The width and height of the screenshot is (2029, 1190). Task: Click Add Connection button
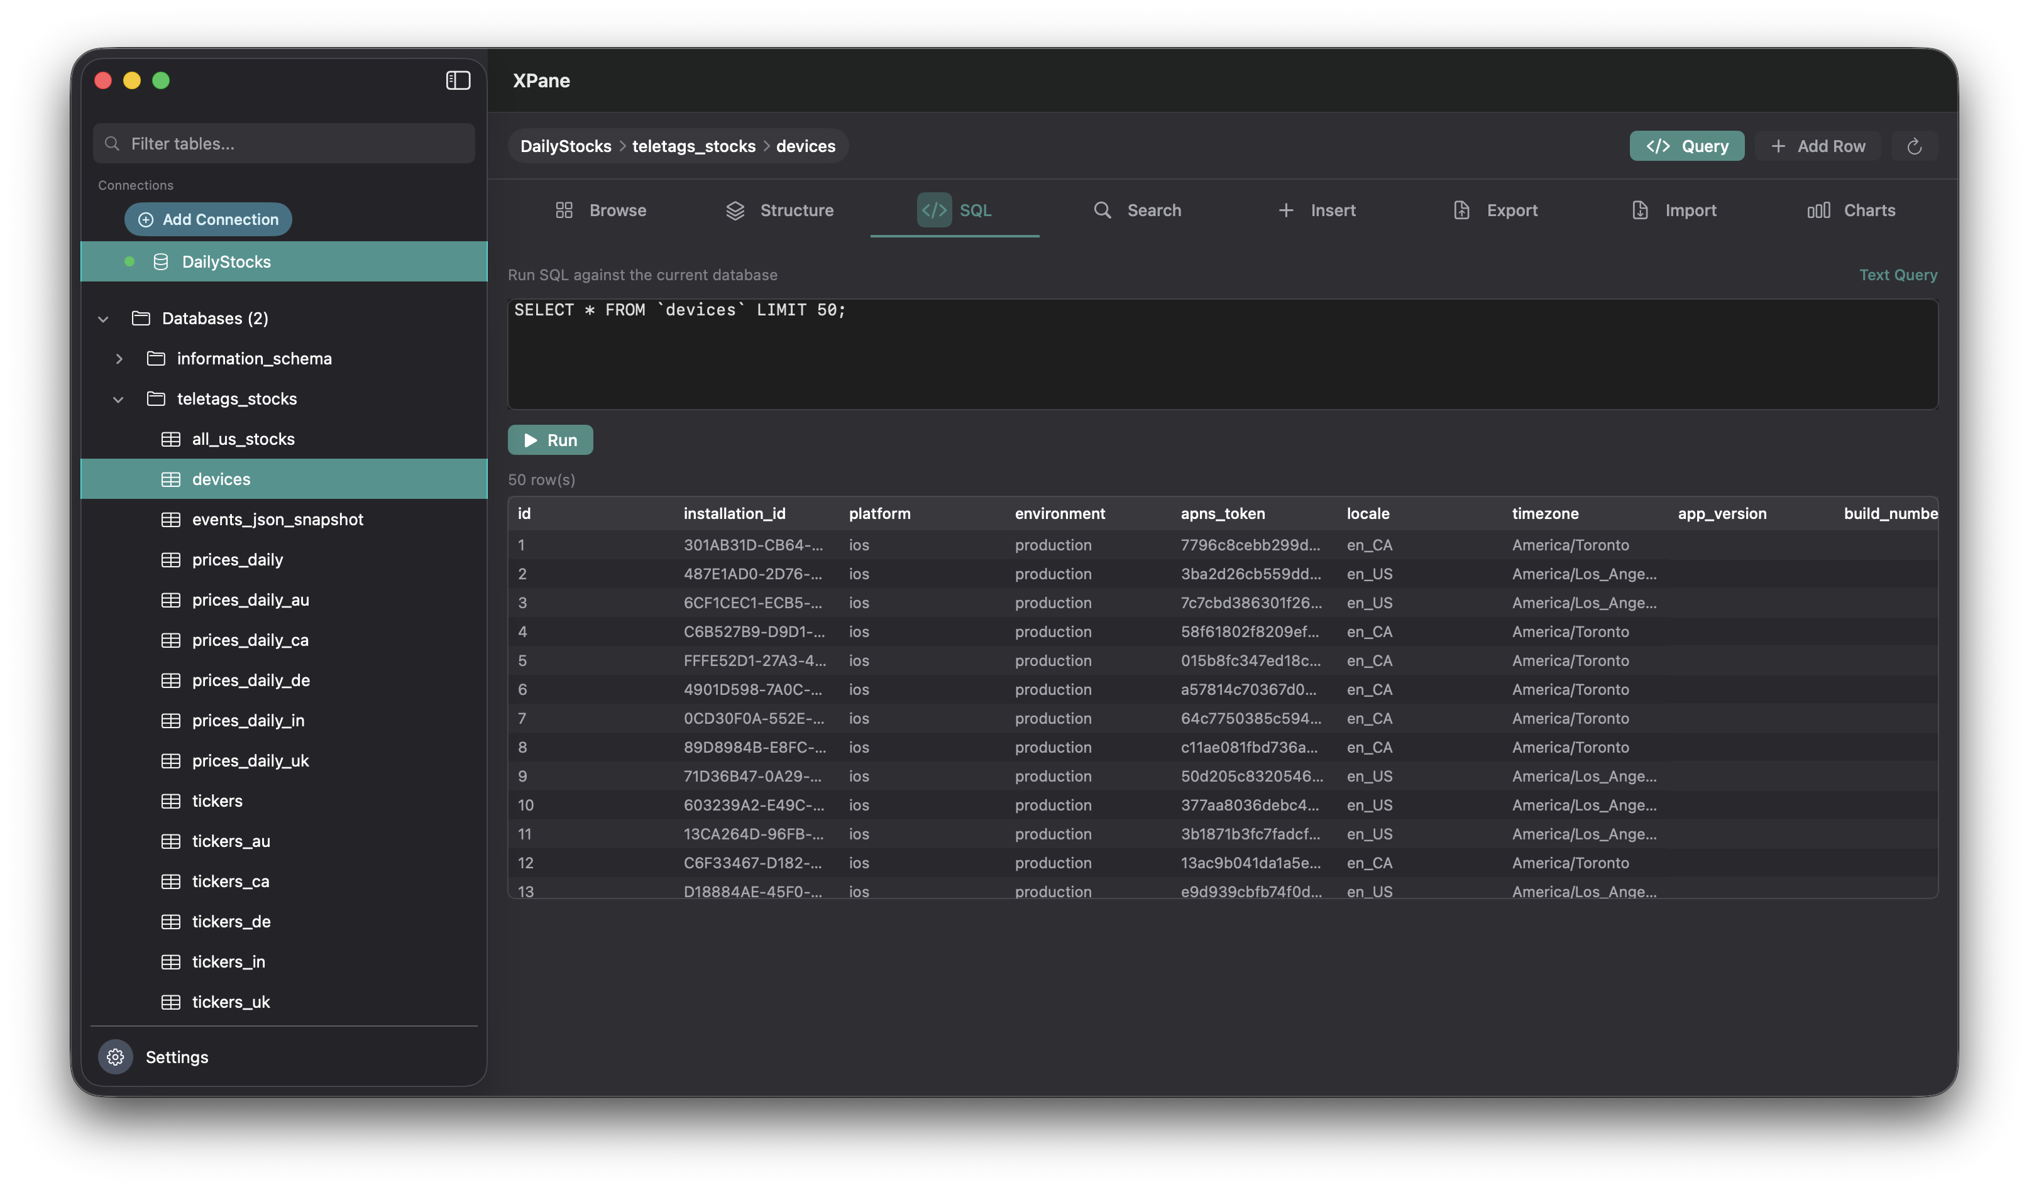click(x=209, y=220)
